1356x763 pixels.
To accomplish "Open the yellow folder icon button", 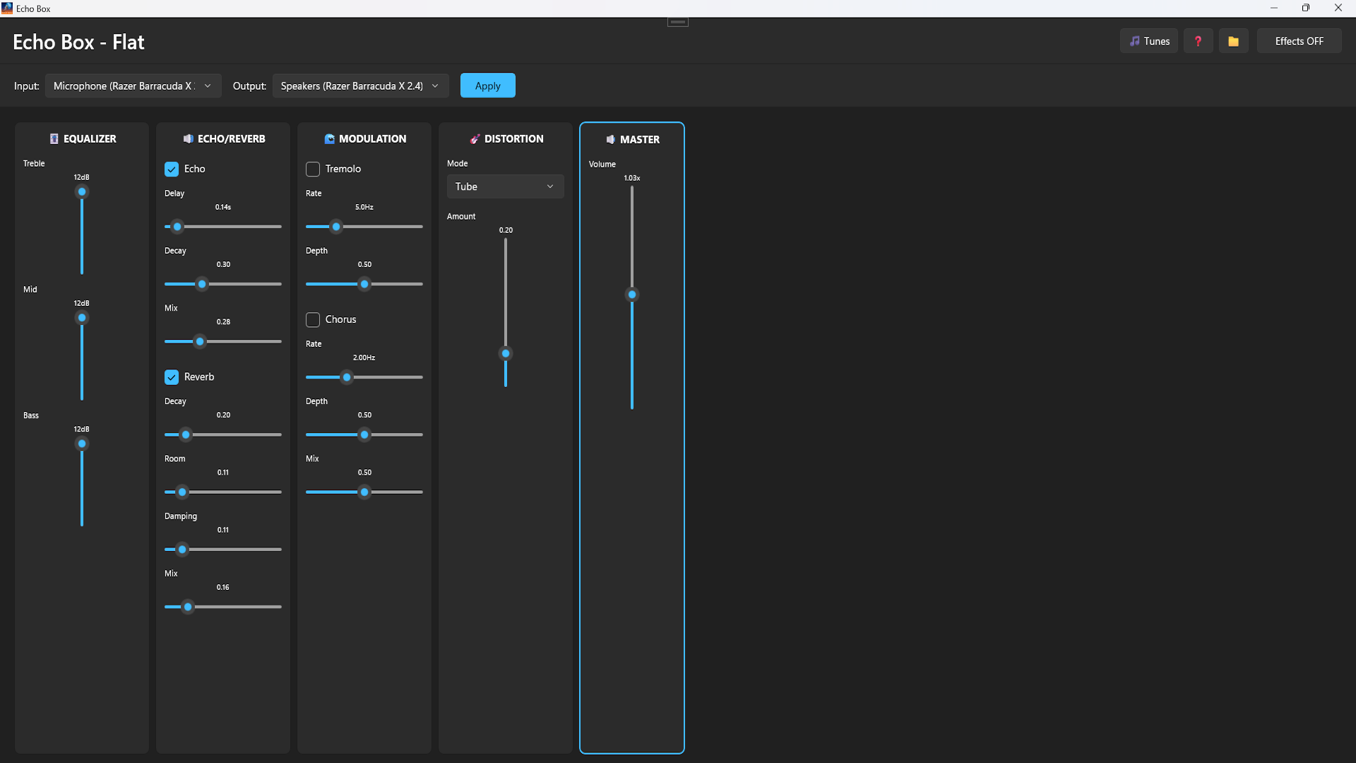I will [1233, 41].
